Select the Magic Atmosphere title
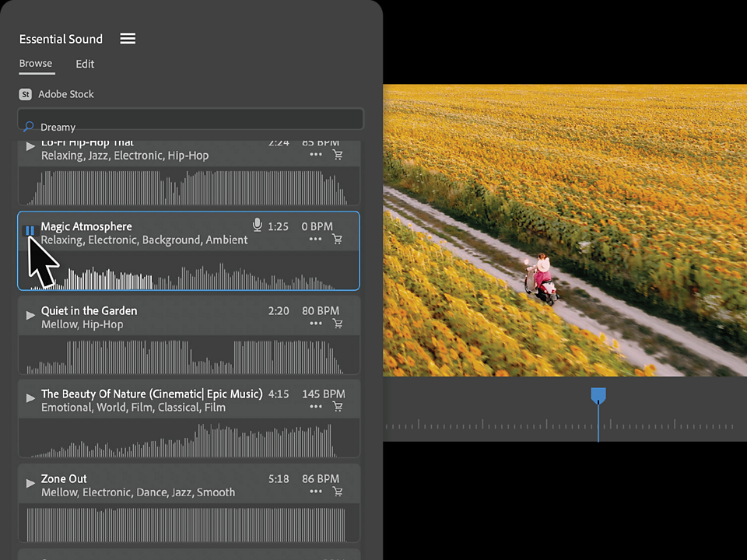This screenshot has width=747, height=560. (x=86, y=226)
